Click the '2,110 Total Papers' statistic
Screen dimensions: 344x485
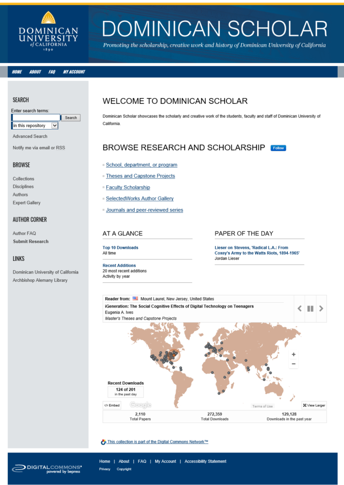coord(140,416)
